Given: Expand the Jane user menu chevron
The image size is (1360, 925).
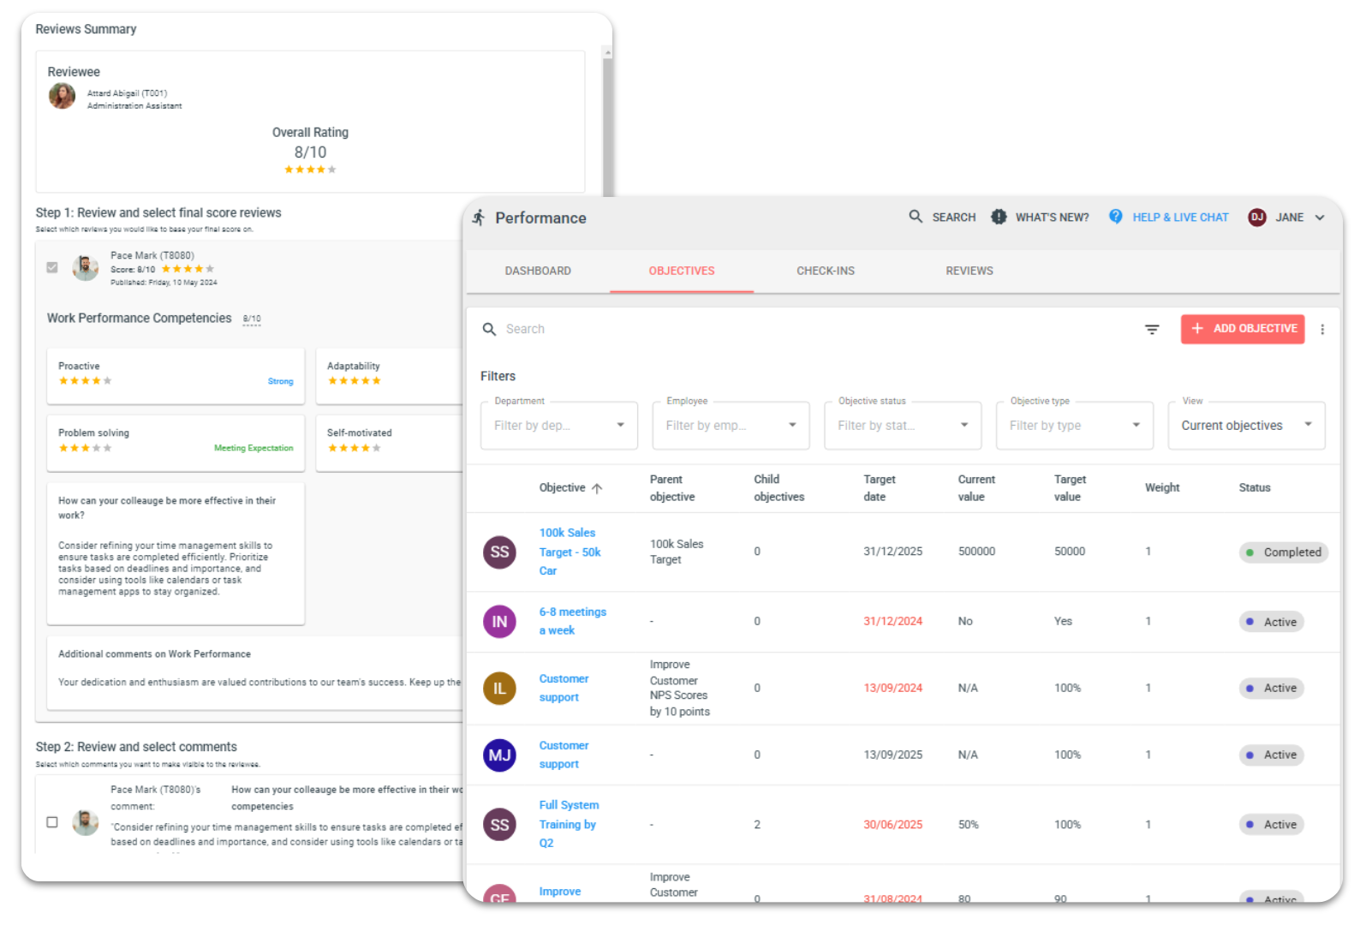Looking at the screenshot, I should click(1320, 218).
